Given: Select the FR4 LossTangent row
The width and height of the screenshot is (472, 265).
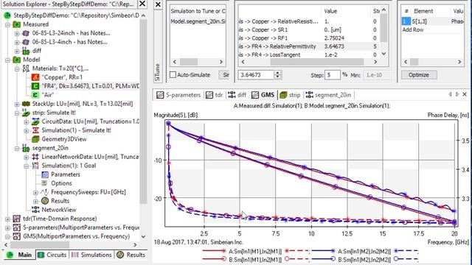Looking at the screenshot, I should [308, 54].
